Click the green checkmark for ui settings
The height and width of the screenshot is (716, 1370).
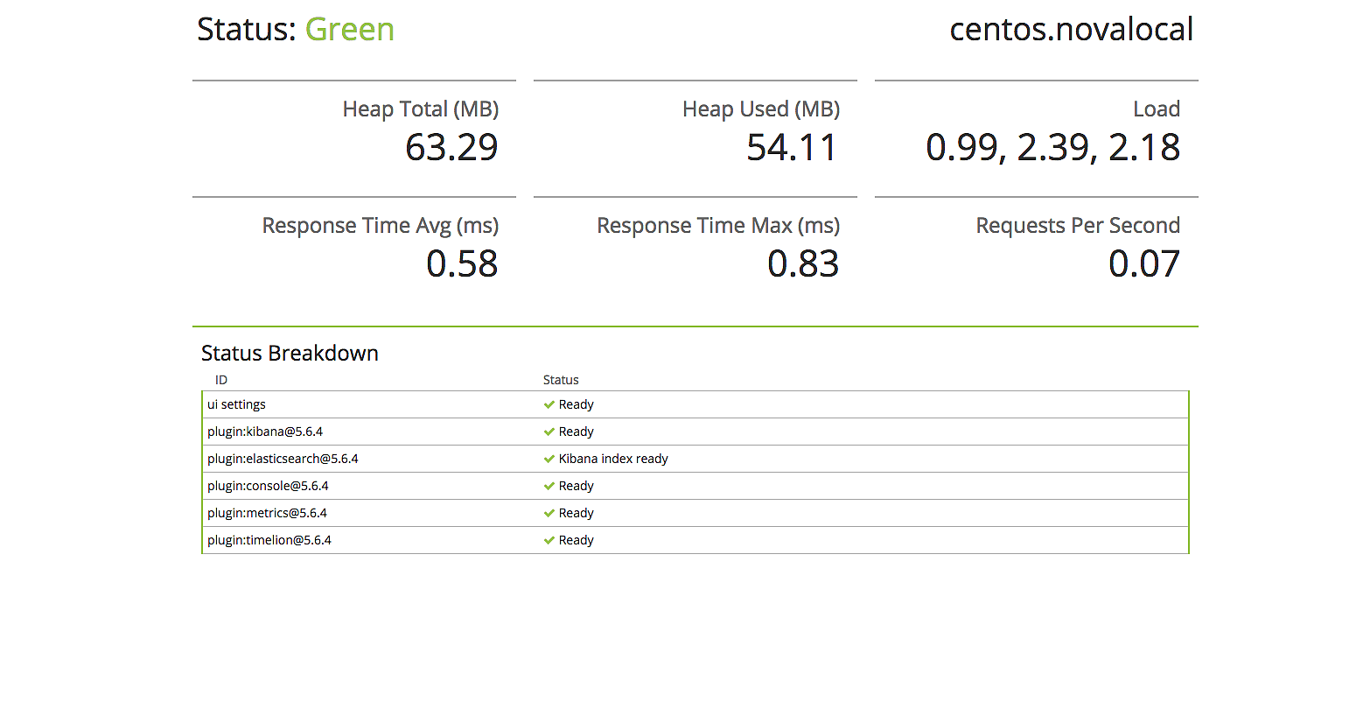click(549, 404)
